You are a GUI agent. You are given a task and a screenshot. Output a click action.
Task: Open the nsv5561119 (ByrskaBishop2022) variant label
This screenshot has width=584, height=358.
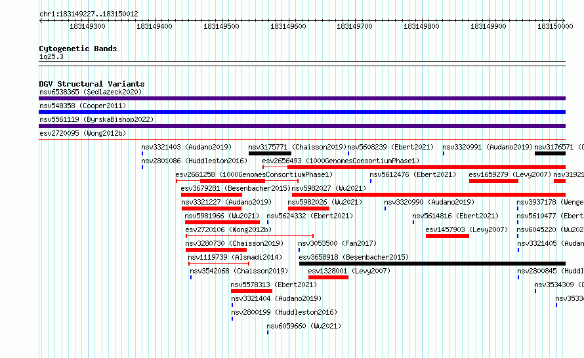coord(96,119)
